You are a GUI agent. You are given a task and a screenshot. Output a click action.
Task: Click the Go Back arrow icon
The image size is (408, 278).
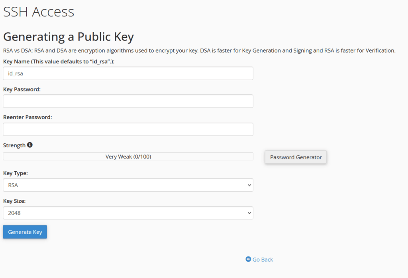pos(248,259)
